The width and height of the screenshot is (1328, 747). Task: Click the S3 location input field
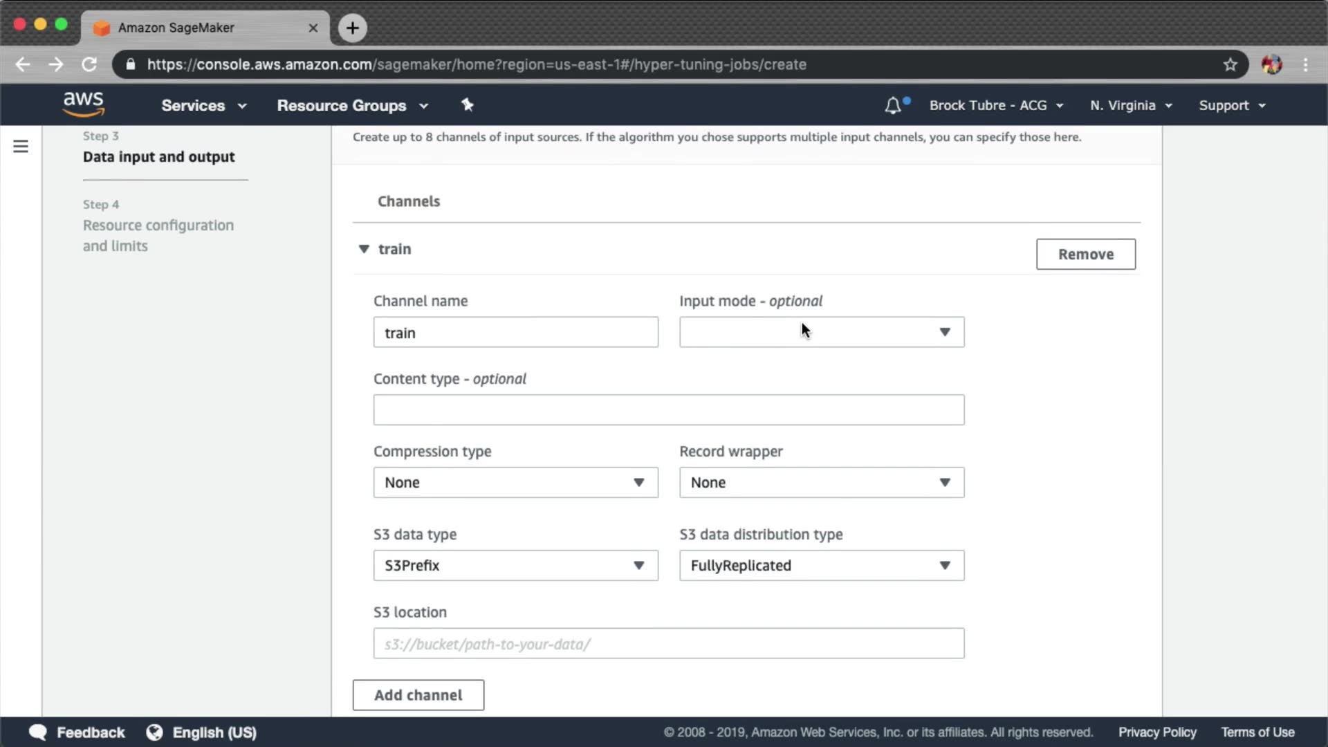668,643
